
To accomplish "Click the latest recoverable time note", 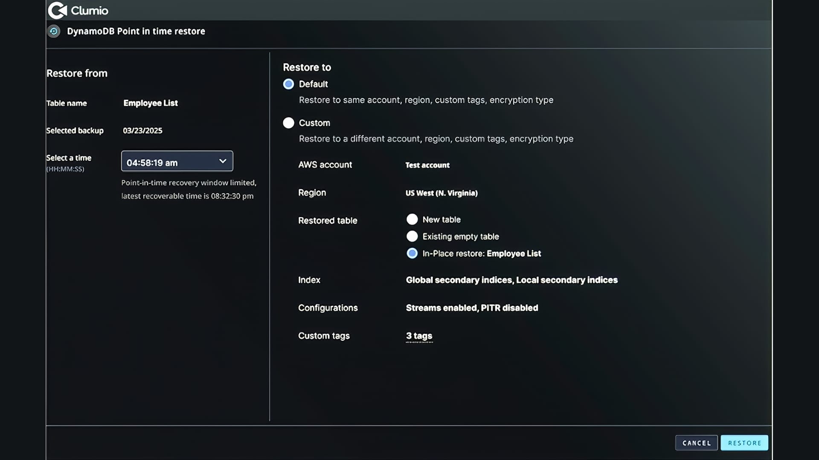I will (187, 196).
